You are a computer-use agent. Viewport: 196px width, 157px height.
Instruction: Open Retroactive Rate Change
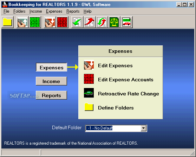pos(129,94)
